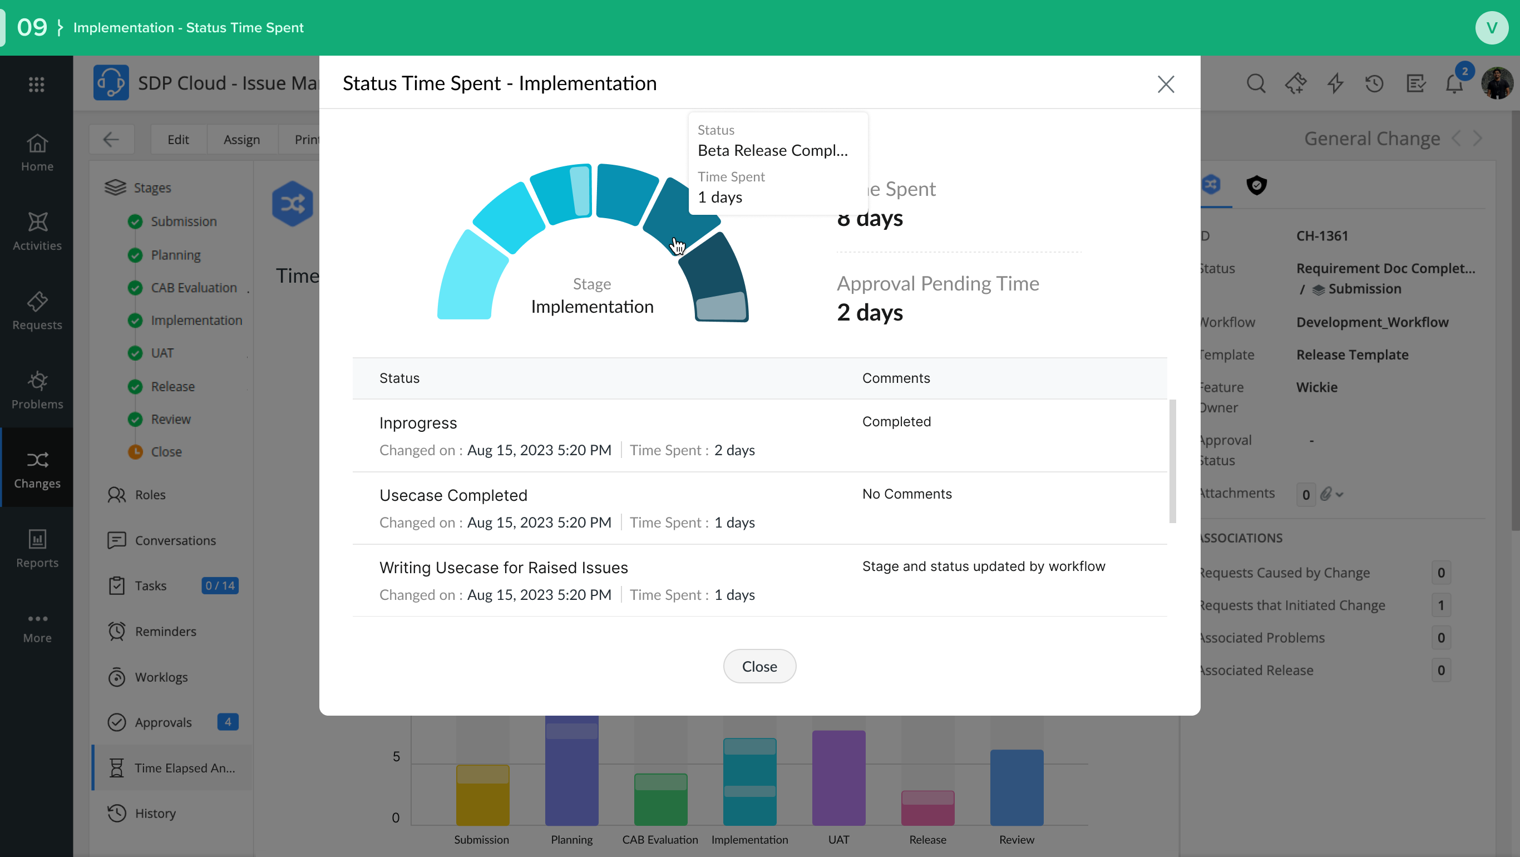This screenshot has height=857, width=1520.
Task: Click the blue change shuffle hexagon icon
Action: 292,204
